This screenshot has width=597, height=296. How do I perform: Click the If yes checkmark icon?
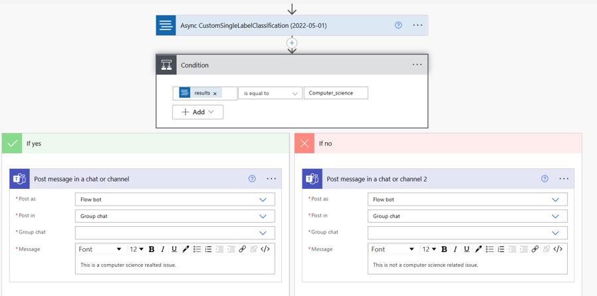coord(12,143)
